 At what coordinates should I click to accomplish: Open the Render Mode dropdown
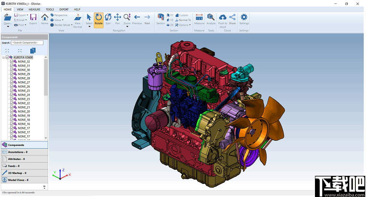[x=62, y=25]
